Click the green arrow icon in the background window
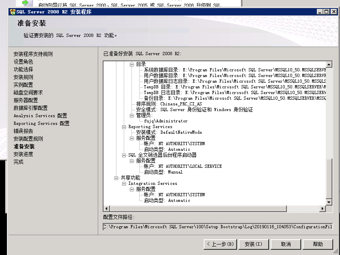The width and height of the screenshot is (340, 255). tap(26, 3)
